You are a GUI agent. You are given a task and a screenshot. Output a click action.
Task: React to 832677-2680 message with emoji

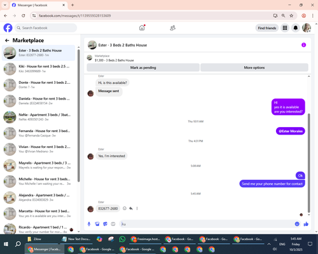point(125,208)
